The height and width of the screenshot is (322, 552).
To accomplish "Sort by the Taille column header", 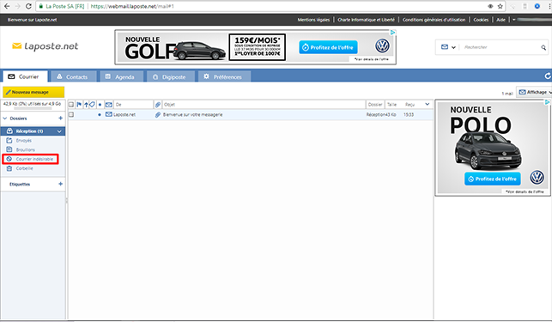I will [391, 105].
